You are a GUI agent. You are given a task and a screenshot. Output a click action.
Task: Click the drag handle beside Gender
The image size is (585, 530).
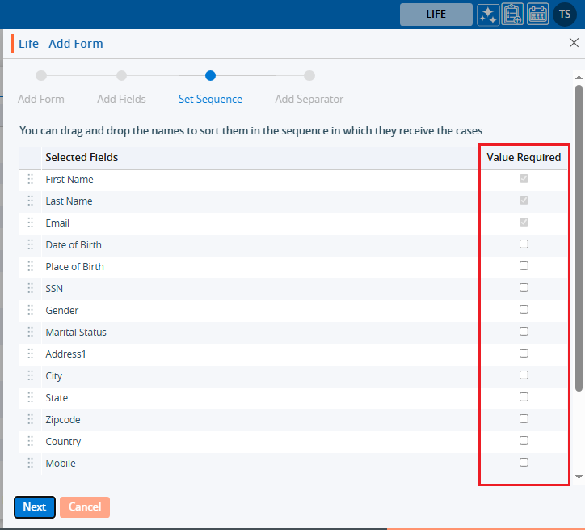click(31, 311)
